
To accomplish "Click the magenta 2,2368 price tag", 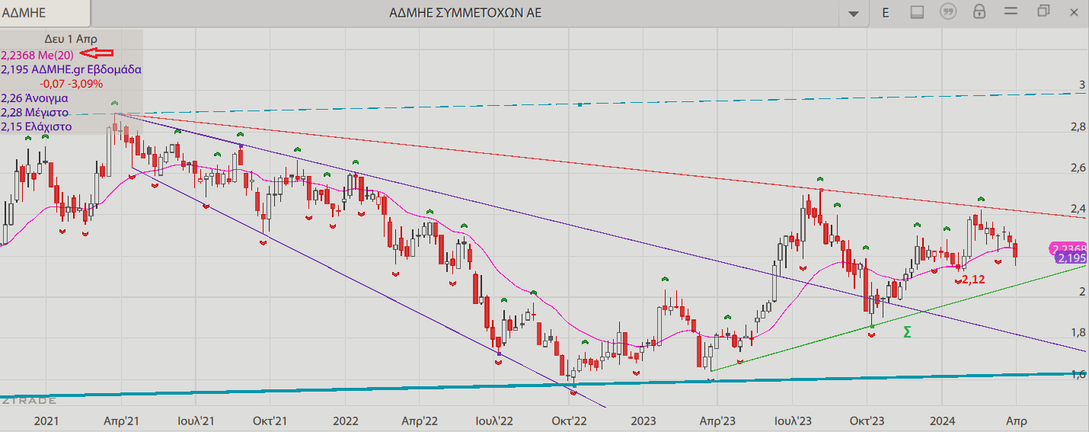I will (x=1068, y=248).
